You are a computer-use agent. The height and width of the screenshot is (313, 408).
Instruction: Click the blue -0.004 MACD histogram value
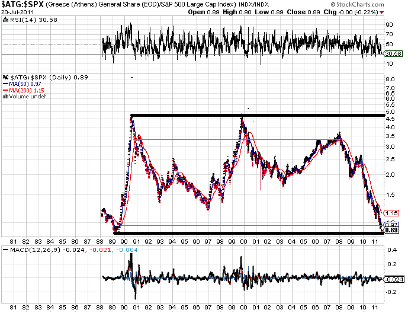pos(127,250)
